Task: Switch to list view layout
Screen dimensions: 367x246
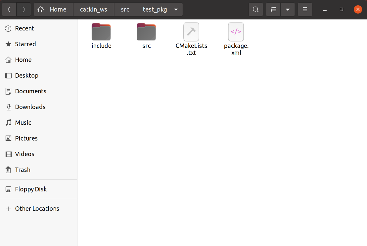Action: [273, 10]
